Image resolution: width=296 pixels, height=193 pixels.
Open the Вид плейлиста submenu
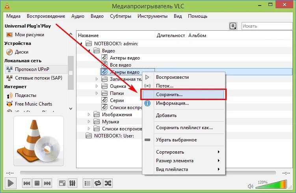[184, 169]
